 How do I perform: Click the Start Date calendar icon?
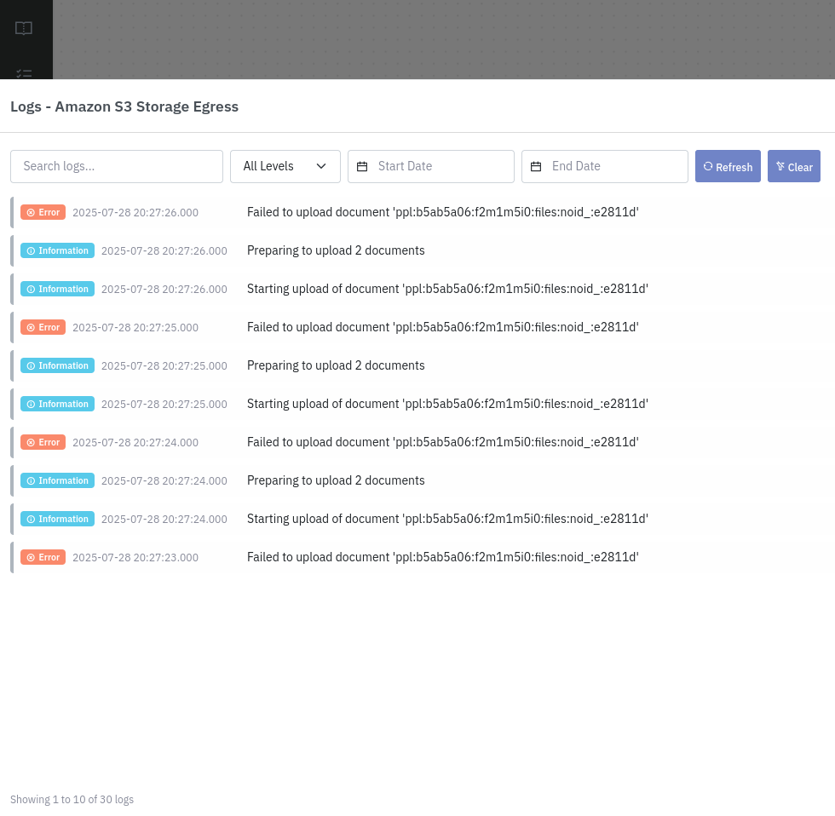362,167
